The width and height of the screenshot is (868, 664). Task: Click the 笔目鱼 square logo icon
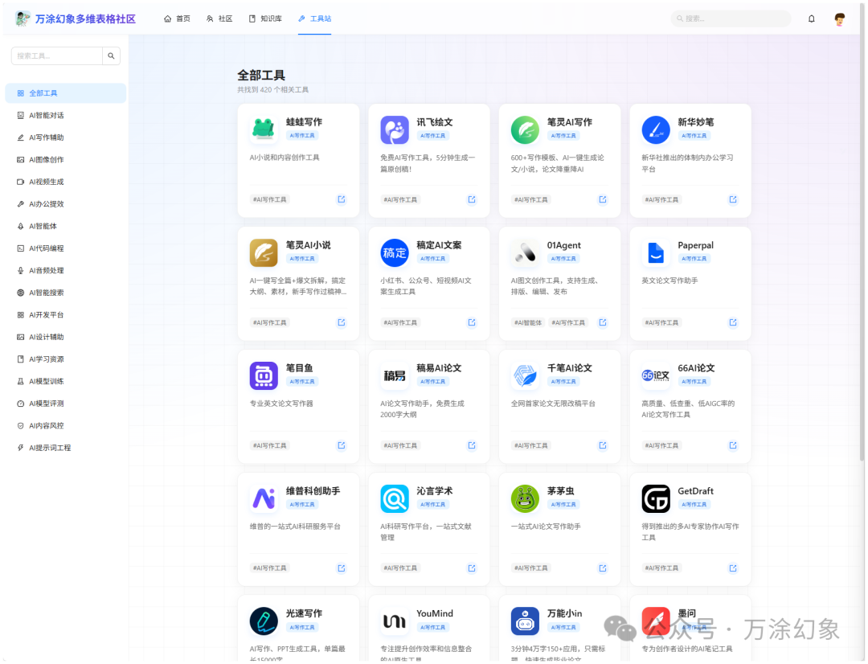pyautogui.click(x=263, y=375)
